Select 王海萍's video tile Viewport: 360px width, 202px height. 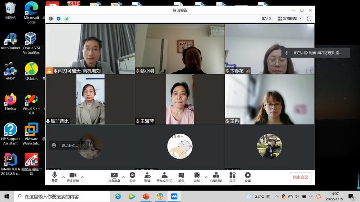click(x=180, y=100)
